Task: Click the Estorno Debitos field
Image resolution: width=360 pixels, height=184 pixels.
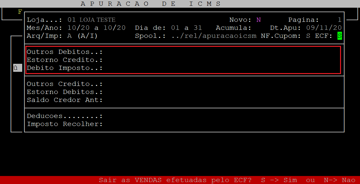Action: (x=184, y=92)
